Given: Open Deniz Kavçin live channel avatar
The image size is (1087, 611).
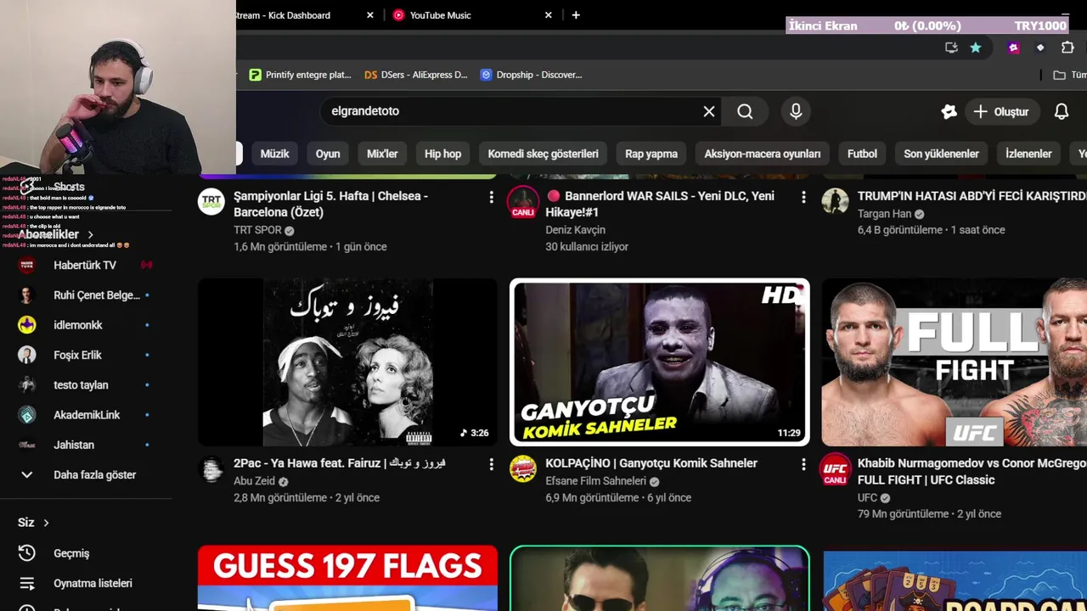Looking at the screenshot, I should coord(523,202).
